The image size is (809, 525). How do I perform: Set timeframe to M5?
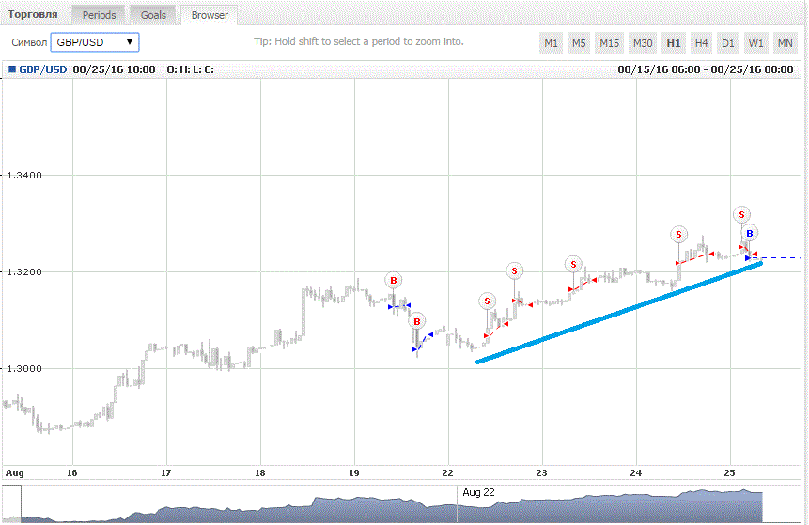579,43
